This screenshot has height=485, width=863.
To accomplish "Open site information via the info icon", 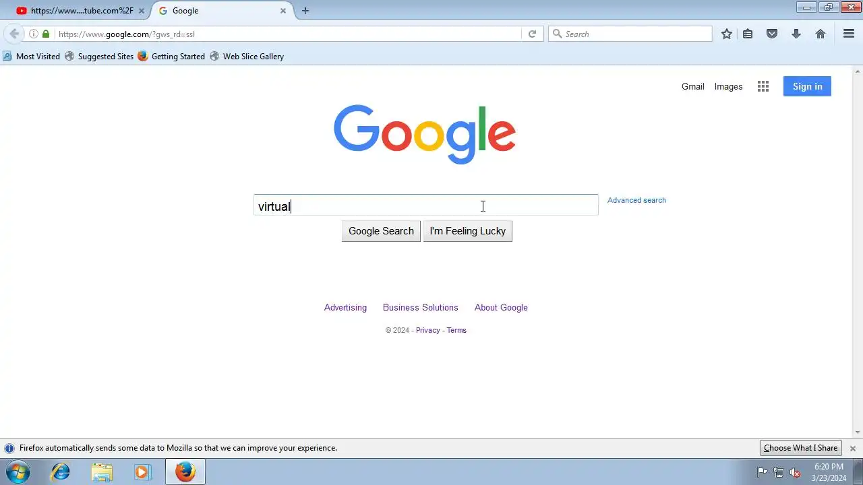I will click(33, 34).
